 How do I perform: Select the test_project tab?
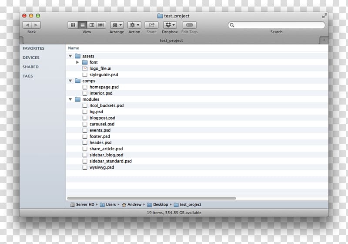point(171,40)
